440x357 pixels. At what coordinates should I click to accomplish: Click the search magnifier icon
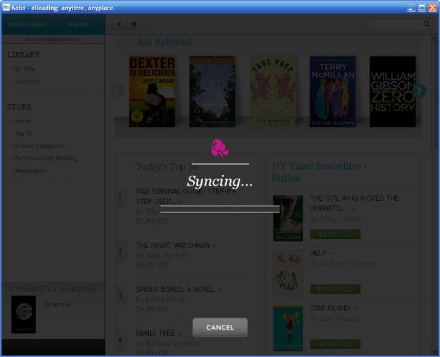pyautogui.click(x=426, y=24)
